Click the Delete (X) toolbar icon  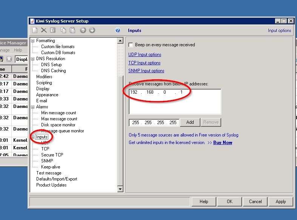(44, 30)
